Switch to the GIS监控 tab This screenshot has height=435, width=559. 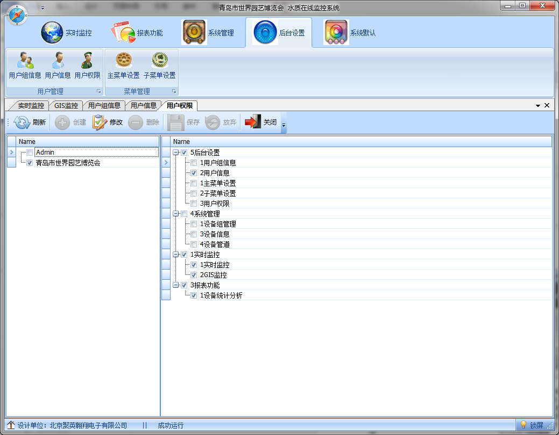tap(66, 105)
